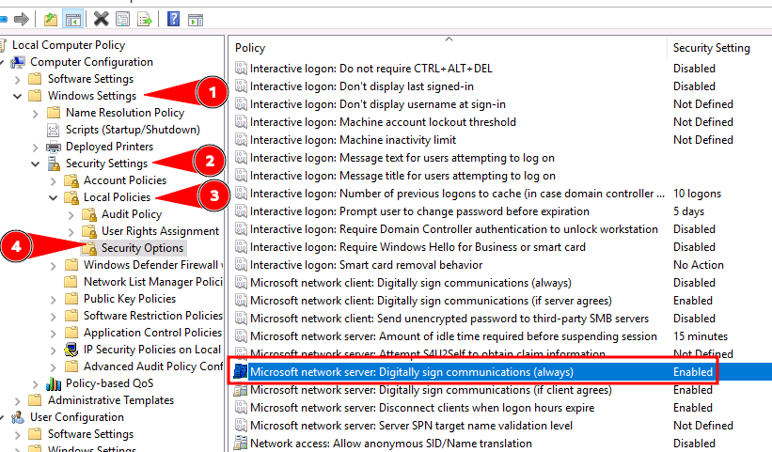Select Interactive logon: Machine account lockout threshold
The width and height of the screenshot is (772, 452).
tap(383, 122)
